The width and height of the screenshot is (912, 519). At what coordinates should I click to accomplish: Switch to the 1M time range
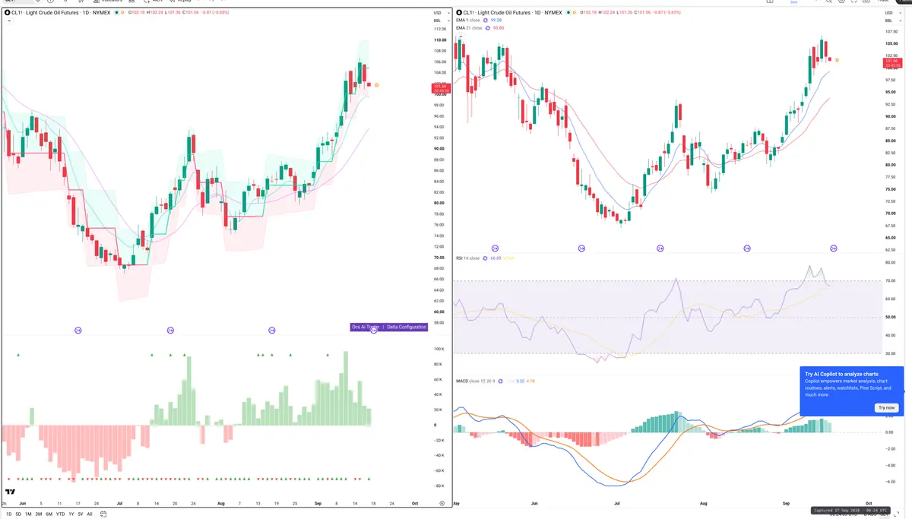click(28, 514)
